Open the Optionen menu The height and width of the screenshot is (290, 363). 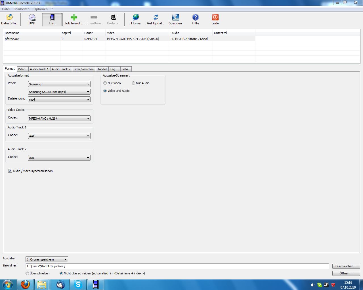click(41, 9)
